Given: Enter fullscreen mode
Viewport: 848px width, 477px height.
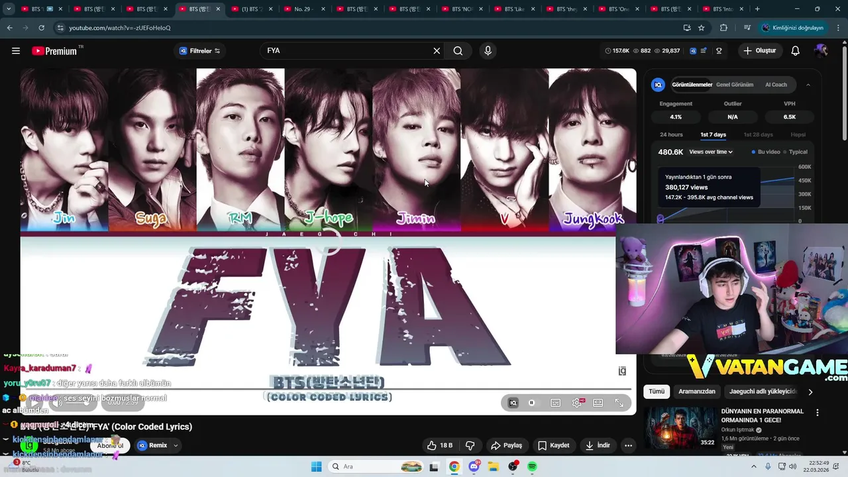Looking at the screenshot, I should tap(619, 403).
